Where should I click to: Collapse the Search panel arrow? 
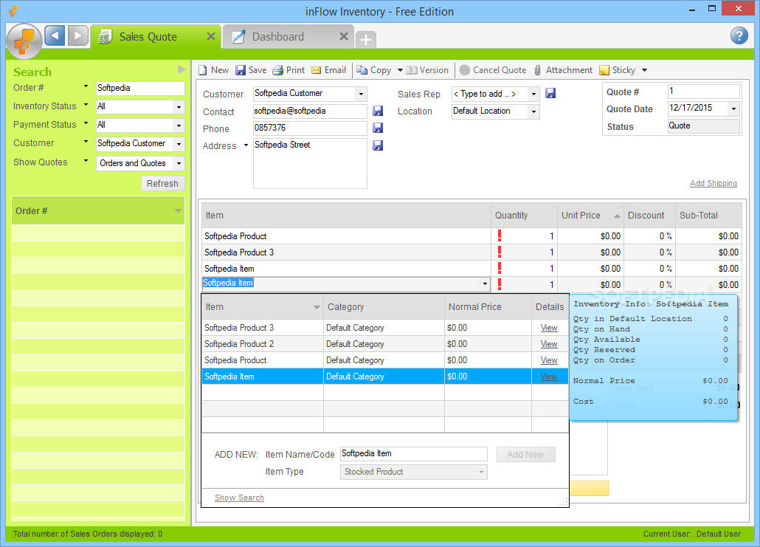click(182, 70)
